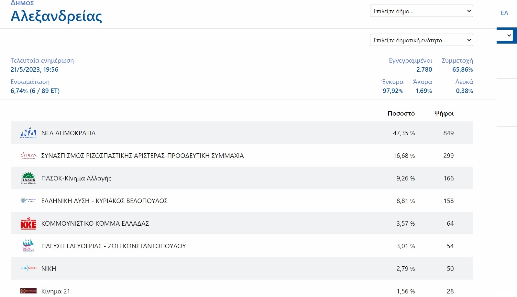Click the SYRIZA party logo
The height and width of the screenshot is (297, 517).
(28, 156)
